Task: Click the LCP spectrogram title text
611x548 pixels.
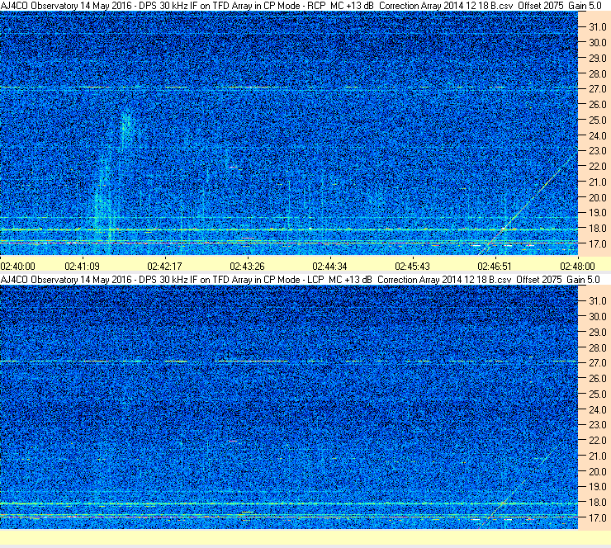Action: click(300, 280)
